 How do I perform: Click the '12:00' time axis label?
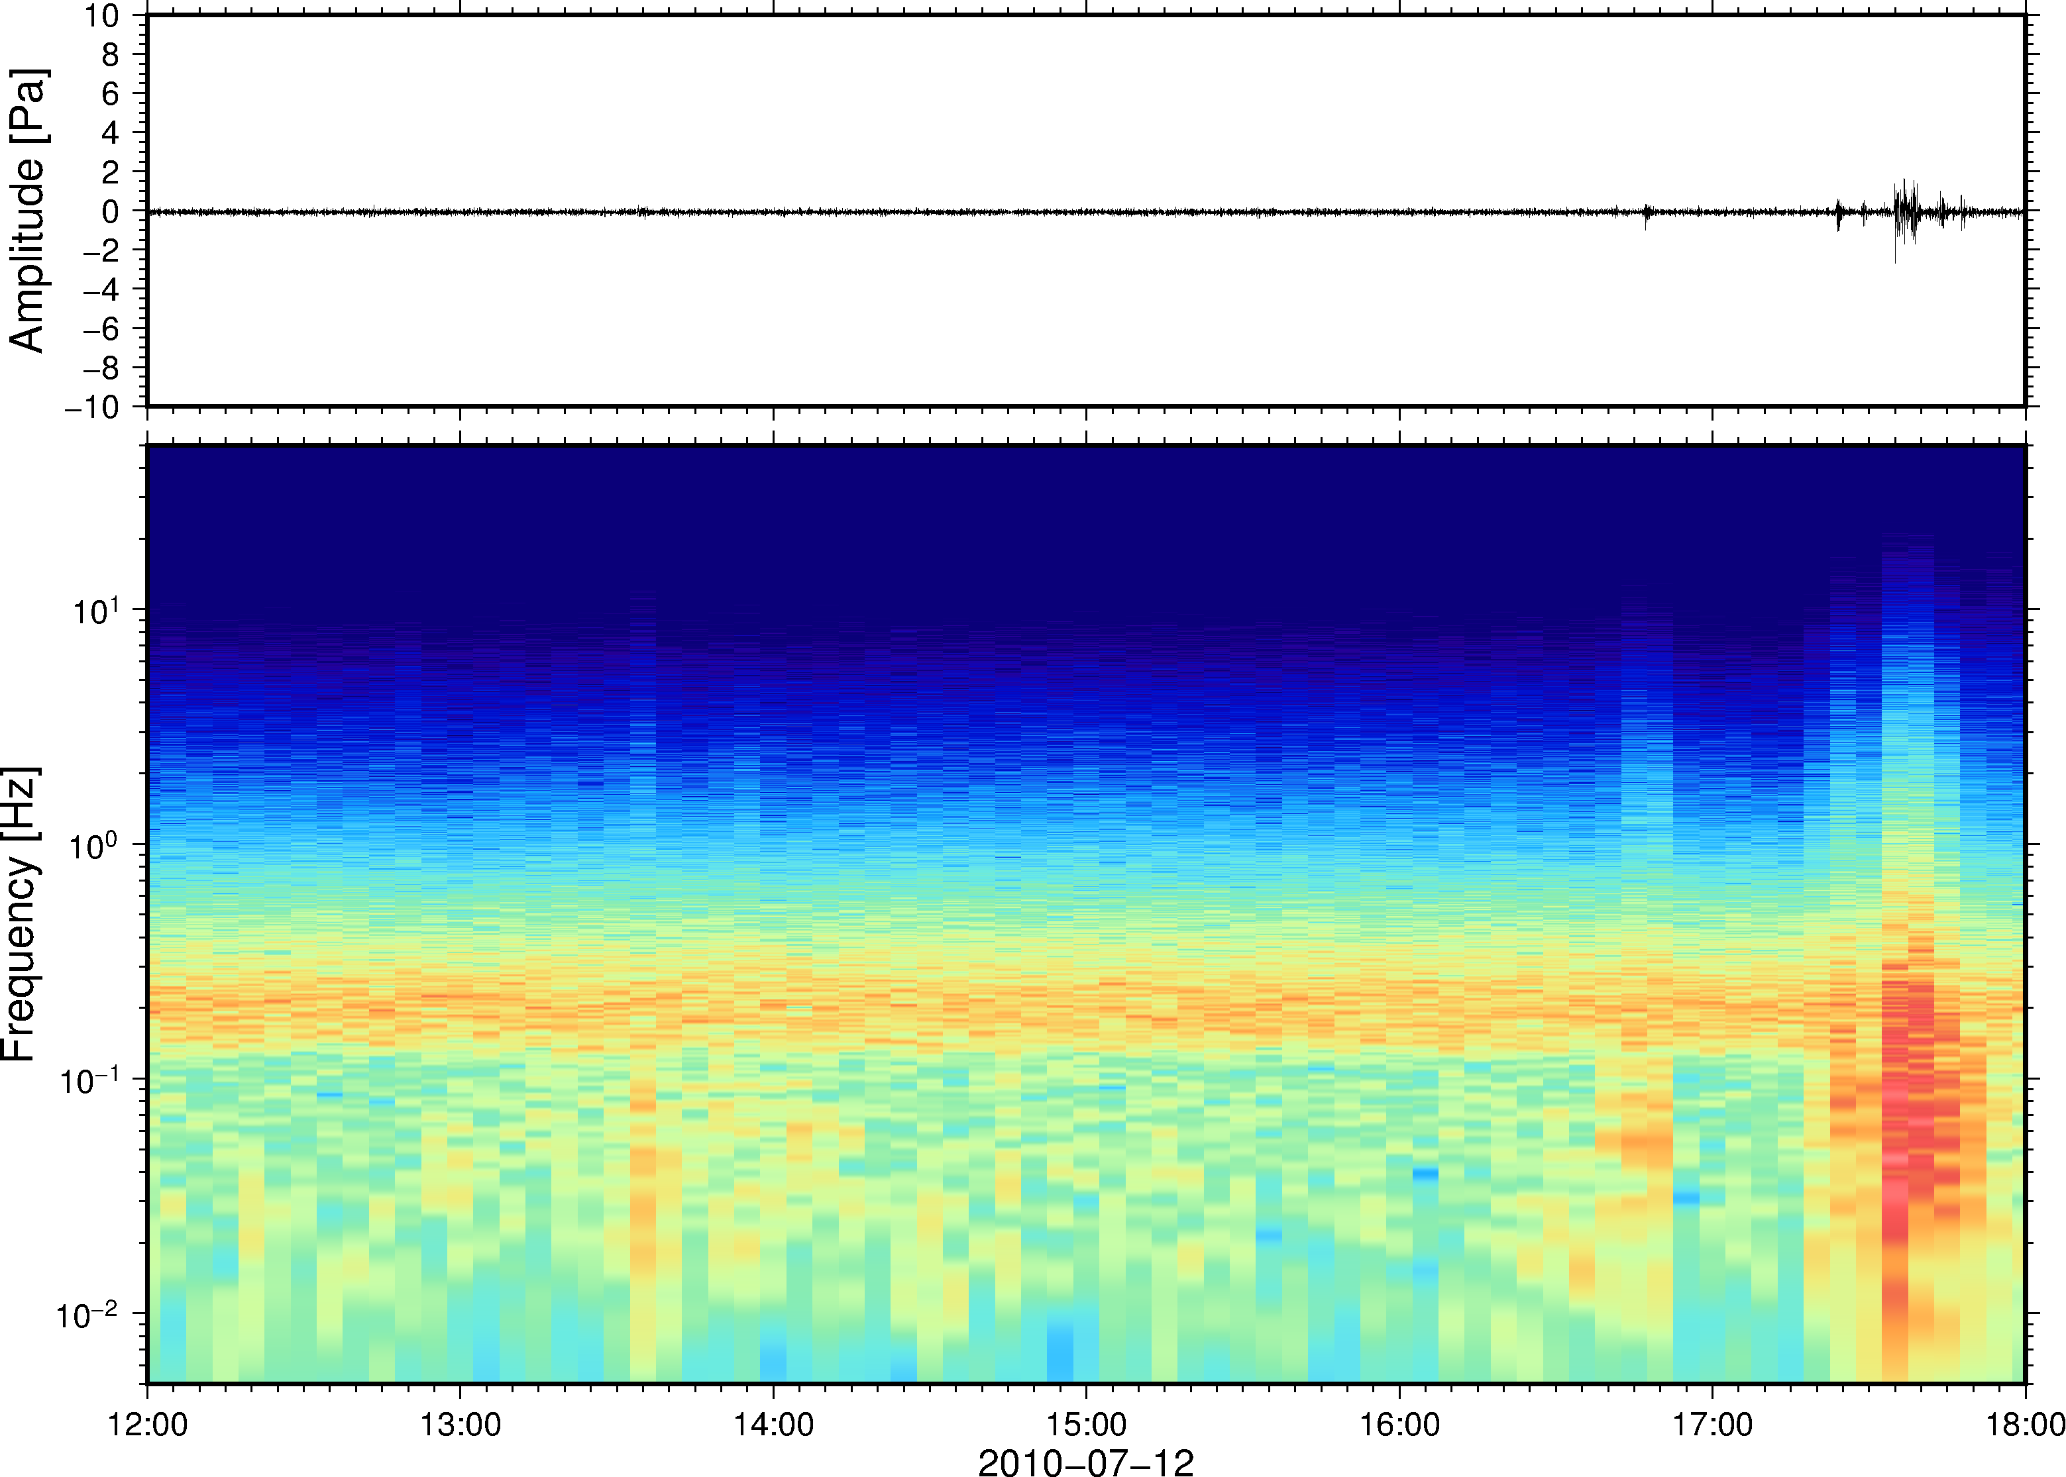click(x=147, y=1424)
